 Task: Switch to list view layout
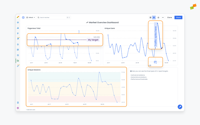click(150, 17)
